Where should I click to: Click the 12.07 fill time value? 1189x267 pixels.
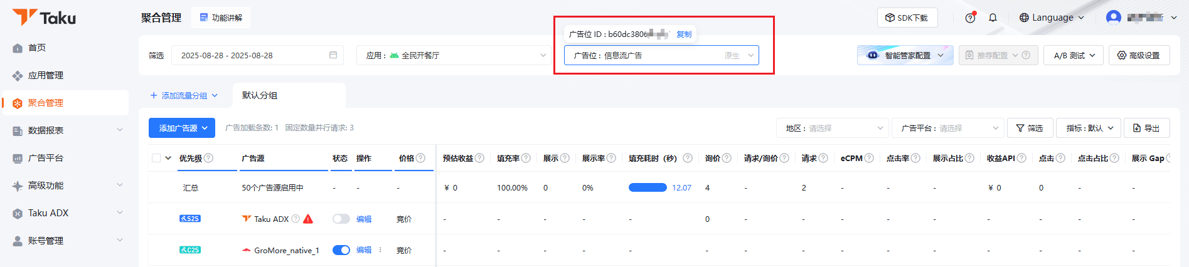coord(681,187)
